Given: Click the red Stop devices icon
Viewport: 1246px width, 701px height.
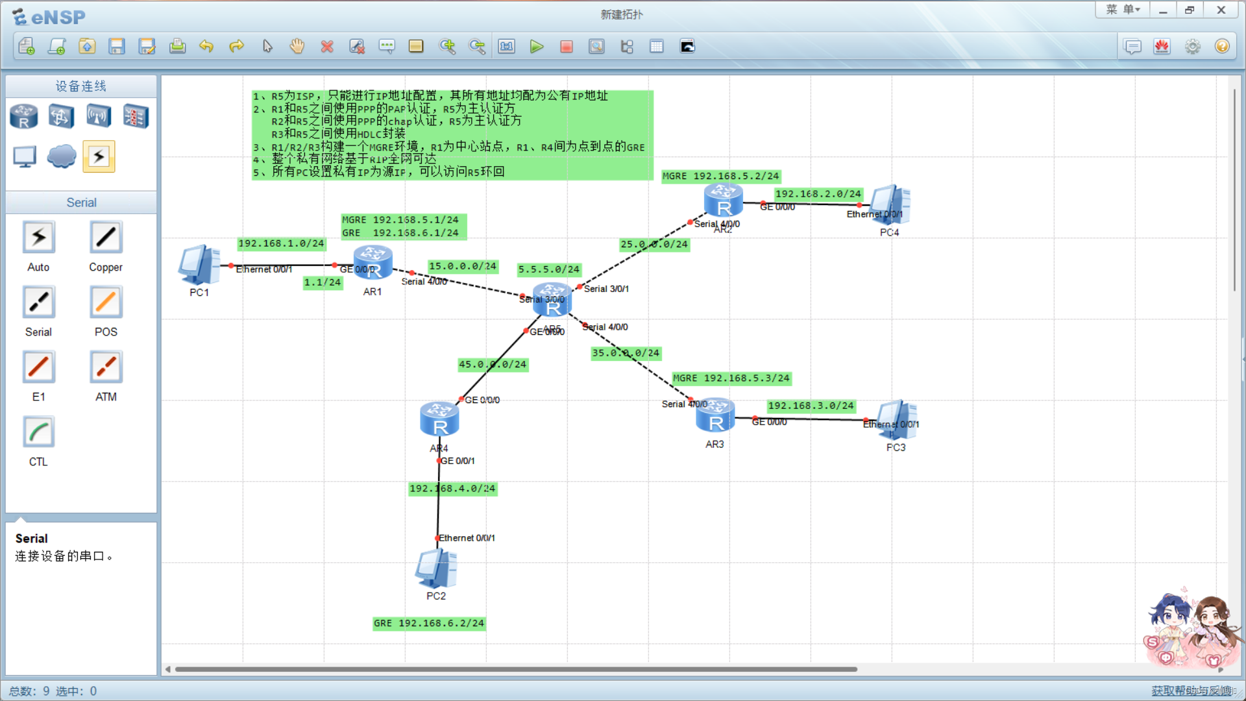Looking at the screenshot, I should pos(567,47).
